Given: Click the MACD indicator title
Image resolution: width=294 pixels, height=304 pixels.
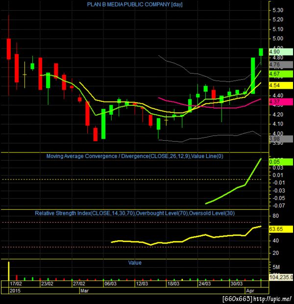Looking at the screenshot, I should tap(135, 156).
